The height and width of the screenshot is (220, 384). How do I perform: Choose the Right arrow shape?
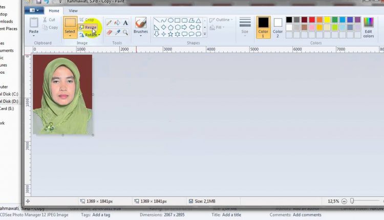point(184,27)
